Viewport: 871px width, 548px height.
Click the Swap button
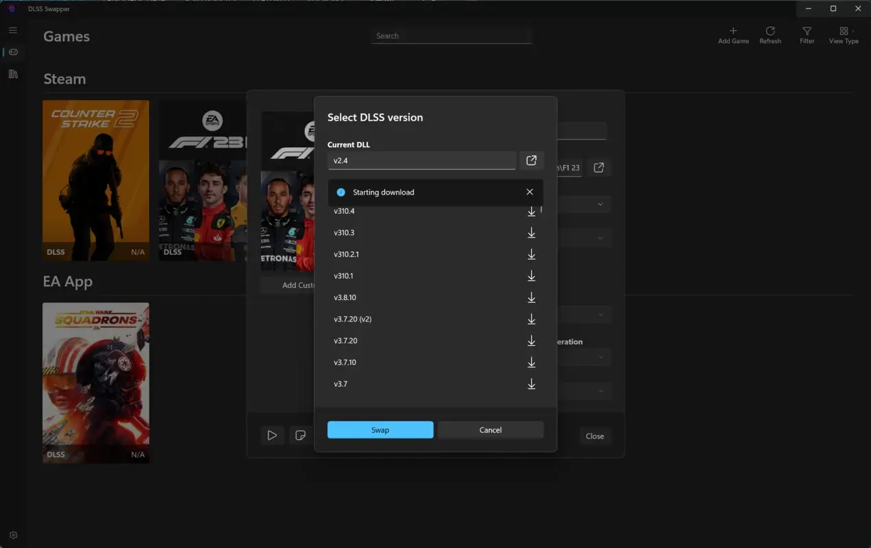pyautogui.click(x=380, y=429)
